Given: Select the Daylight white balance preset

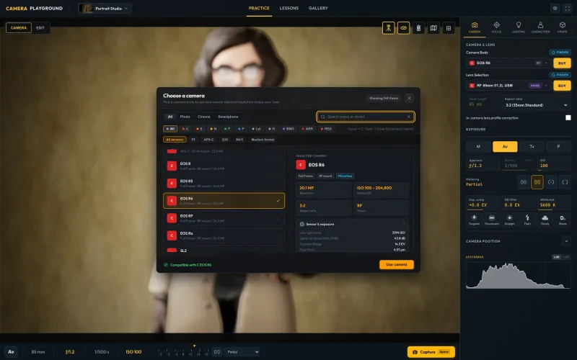Looking at the screenshot, I should 510,220.
